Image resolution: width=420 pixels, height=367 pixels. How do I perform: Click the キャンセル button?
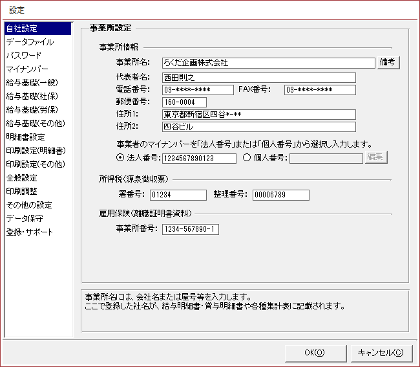381,353
